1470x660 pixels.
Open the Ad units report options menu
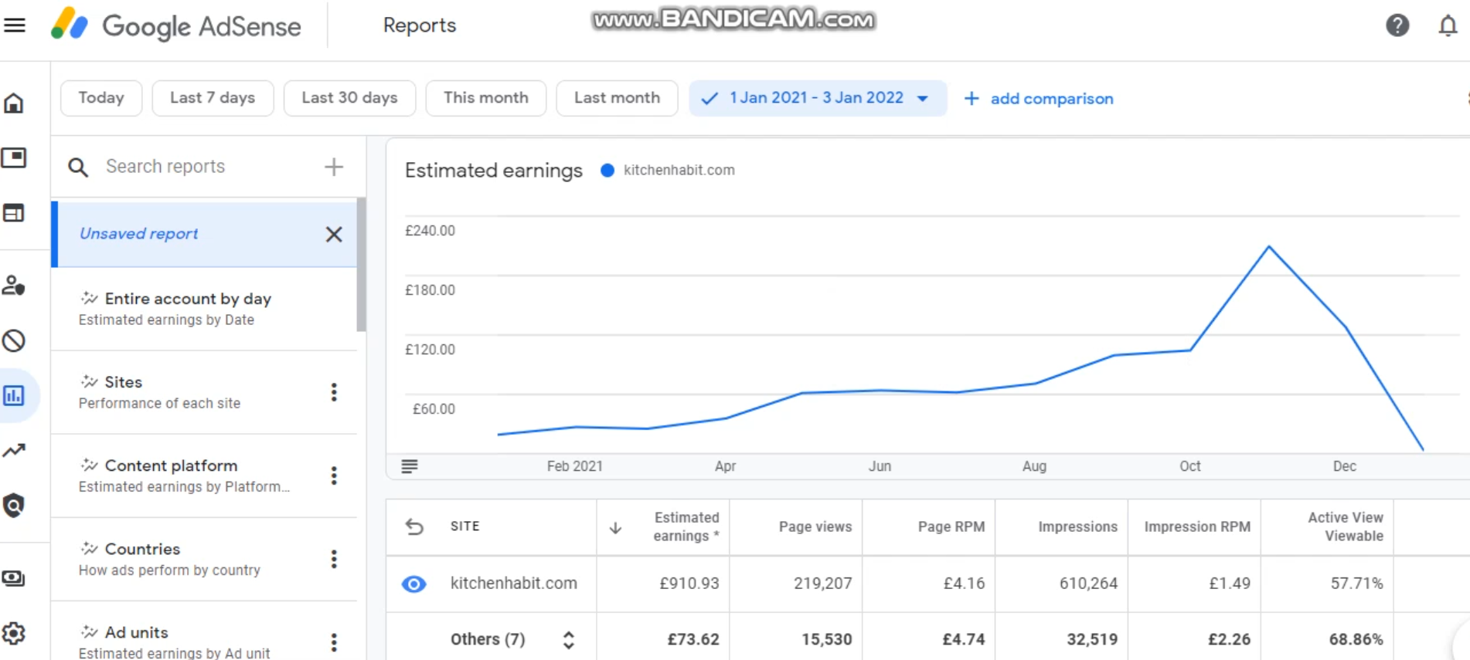click(334, 642)
